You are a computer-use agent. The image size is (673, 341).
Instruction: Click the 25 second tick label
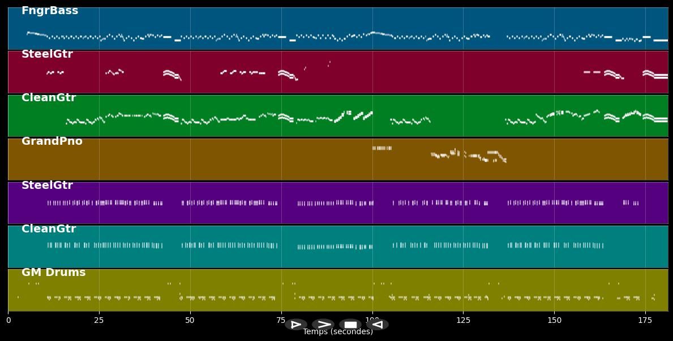pyautogui.click(x=99, y=321)
